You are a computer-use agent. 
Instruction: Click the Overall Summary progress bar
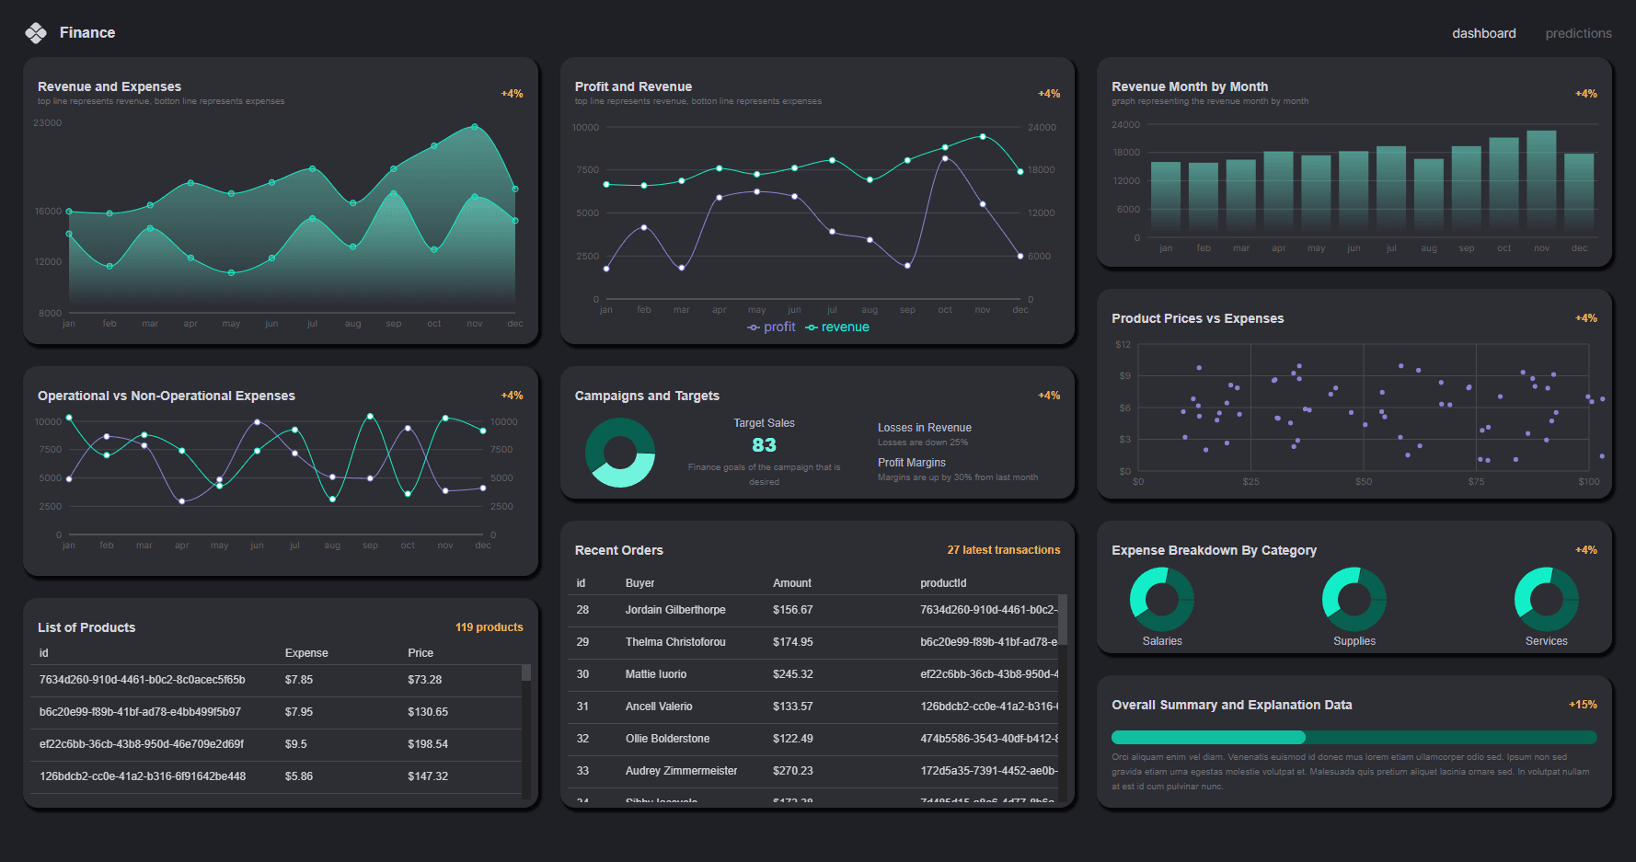point(1354,737)
